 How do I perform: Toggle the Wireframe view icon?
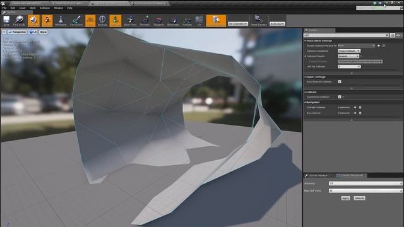tap(61, 21)
